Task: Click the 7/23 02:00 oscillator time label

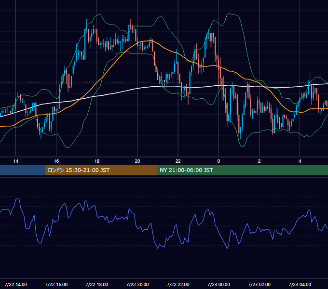Action: point(259,284)
